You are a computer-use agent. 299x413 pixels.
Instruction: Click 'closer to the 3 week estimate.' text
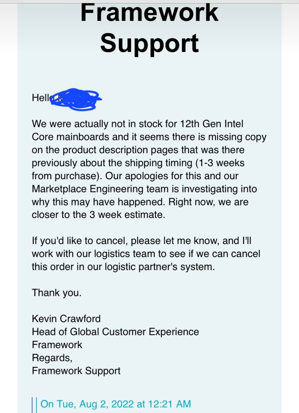click(x=98, y=215)
